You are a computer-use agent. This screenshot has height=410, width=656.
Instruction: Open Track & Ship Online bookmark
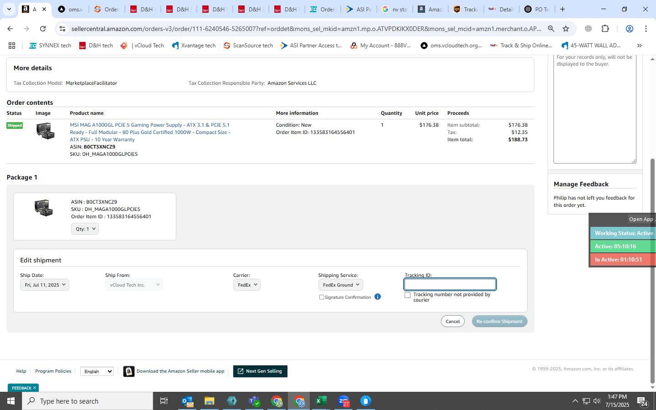point(521,46)
